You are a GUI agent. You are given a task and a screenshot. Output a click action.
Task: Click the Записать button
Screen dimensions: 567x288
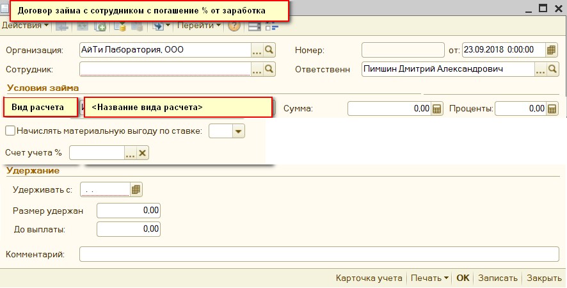tap(498, 278)
